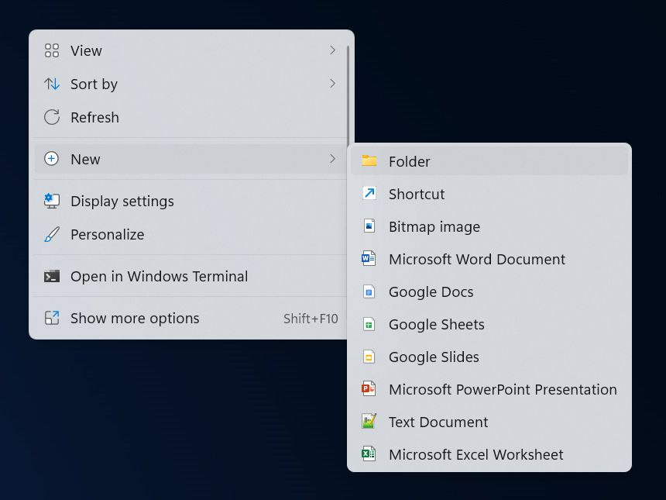Expand the Sort by submenu chevron
Image resolution: width=666 pixels, height=500 pixels.
(x=332, y=84)
